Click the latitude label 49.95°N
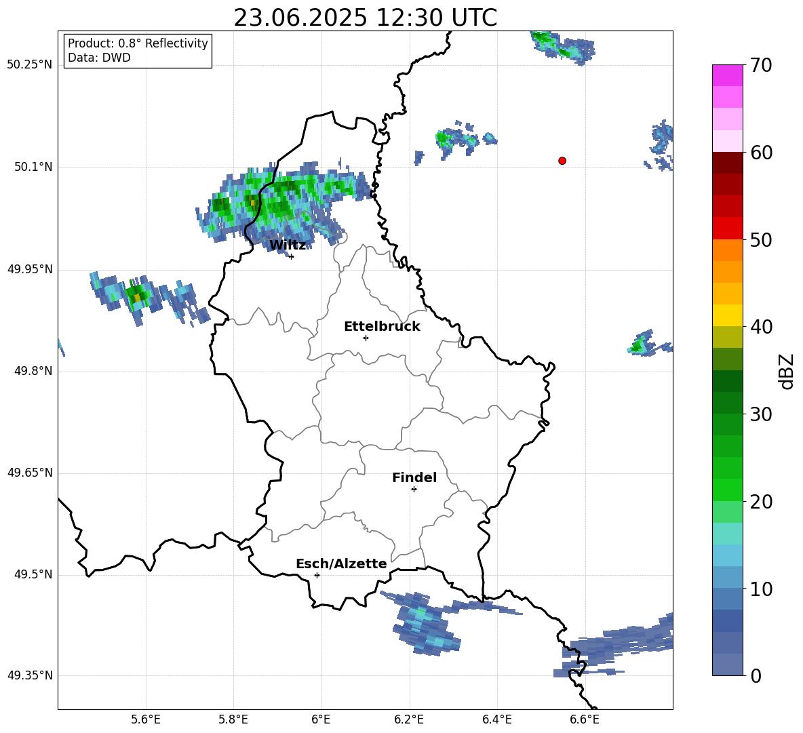Viewport: 803px width, 733px height. point(30,269)
